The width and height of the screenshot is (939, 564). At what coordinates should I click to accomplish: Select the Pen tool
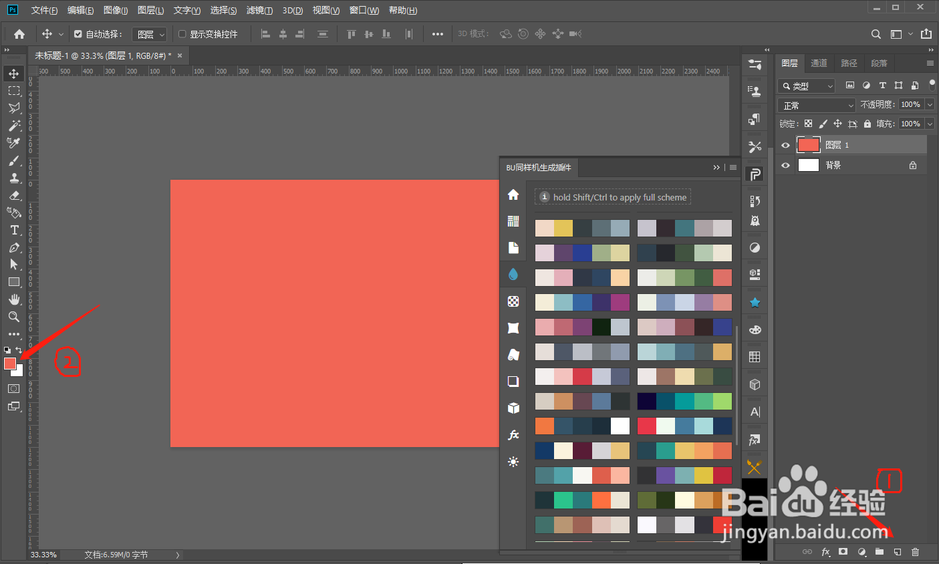coord(14,247)
